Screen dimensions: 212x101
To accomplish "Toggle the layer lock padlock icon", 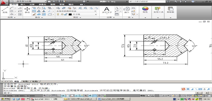I will (66, 15).
